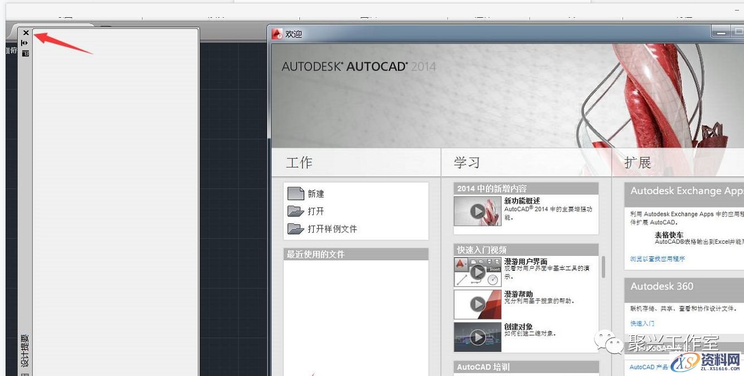Play the 漫游帮助 help video
Image resolution: width=744 pixels, height=376 pixels.
(x=478, y=304)
